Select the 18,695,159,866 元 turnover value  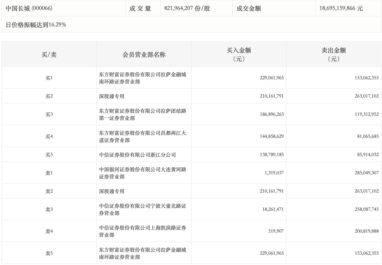click(x=341, y=8)
